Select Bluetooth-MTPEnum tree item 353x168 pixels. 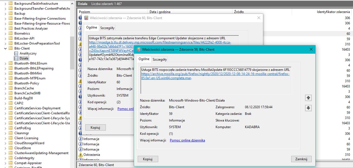[30, 78]
